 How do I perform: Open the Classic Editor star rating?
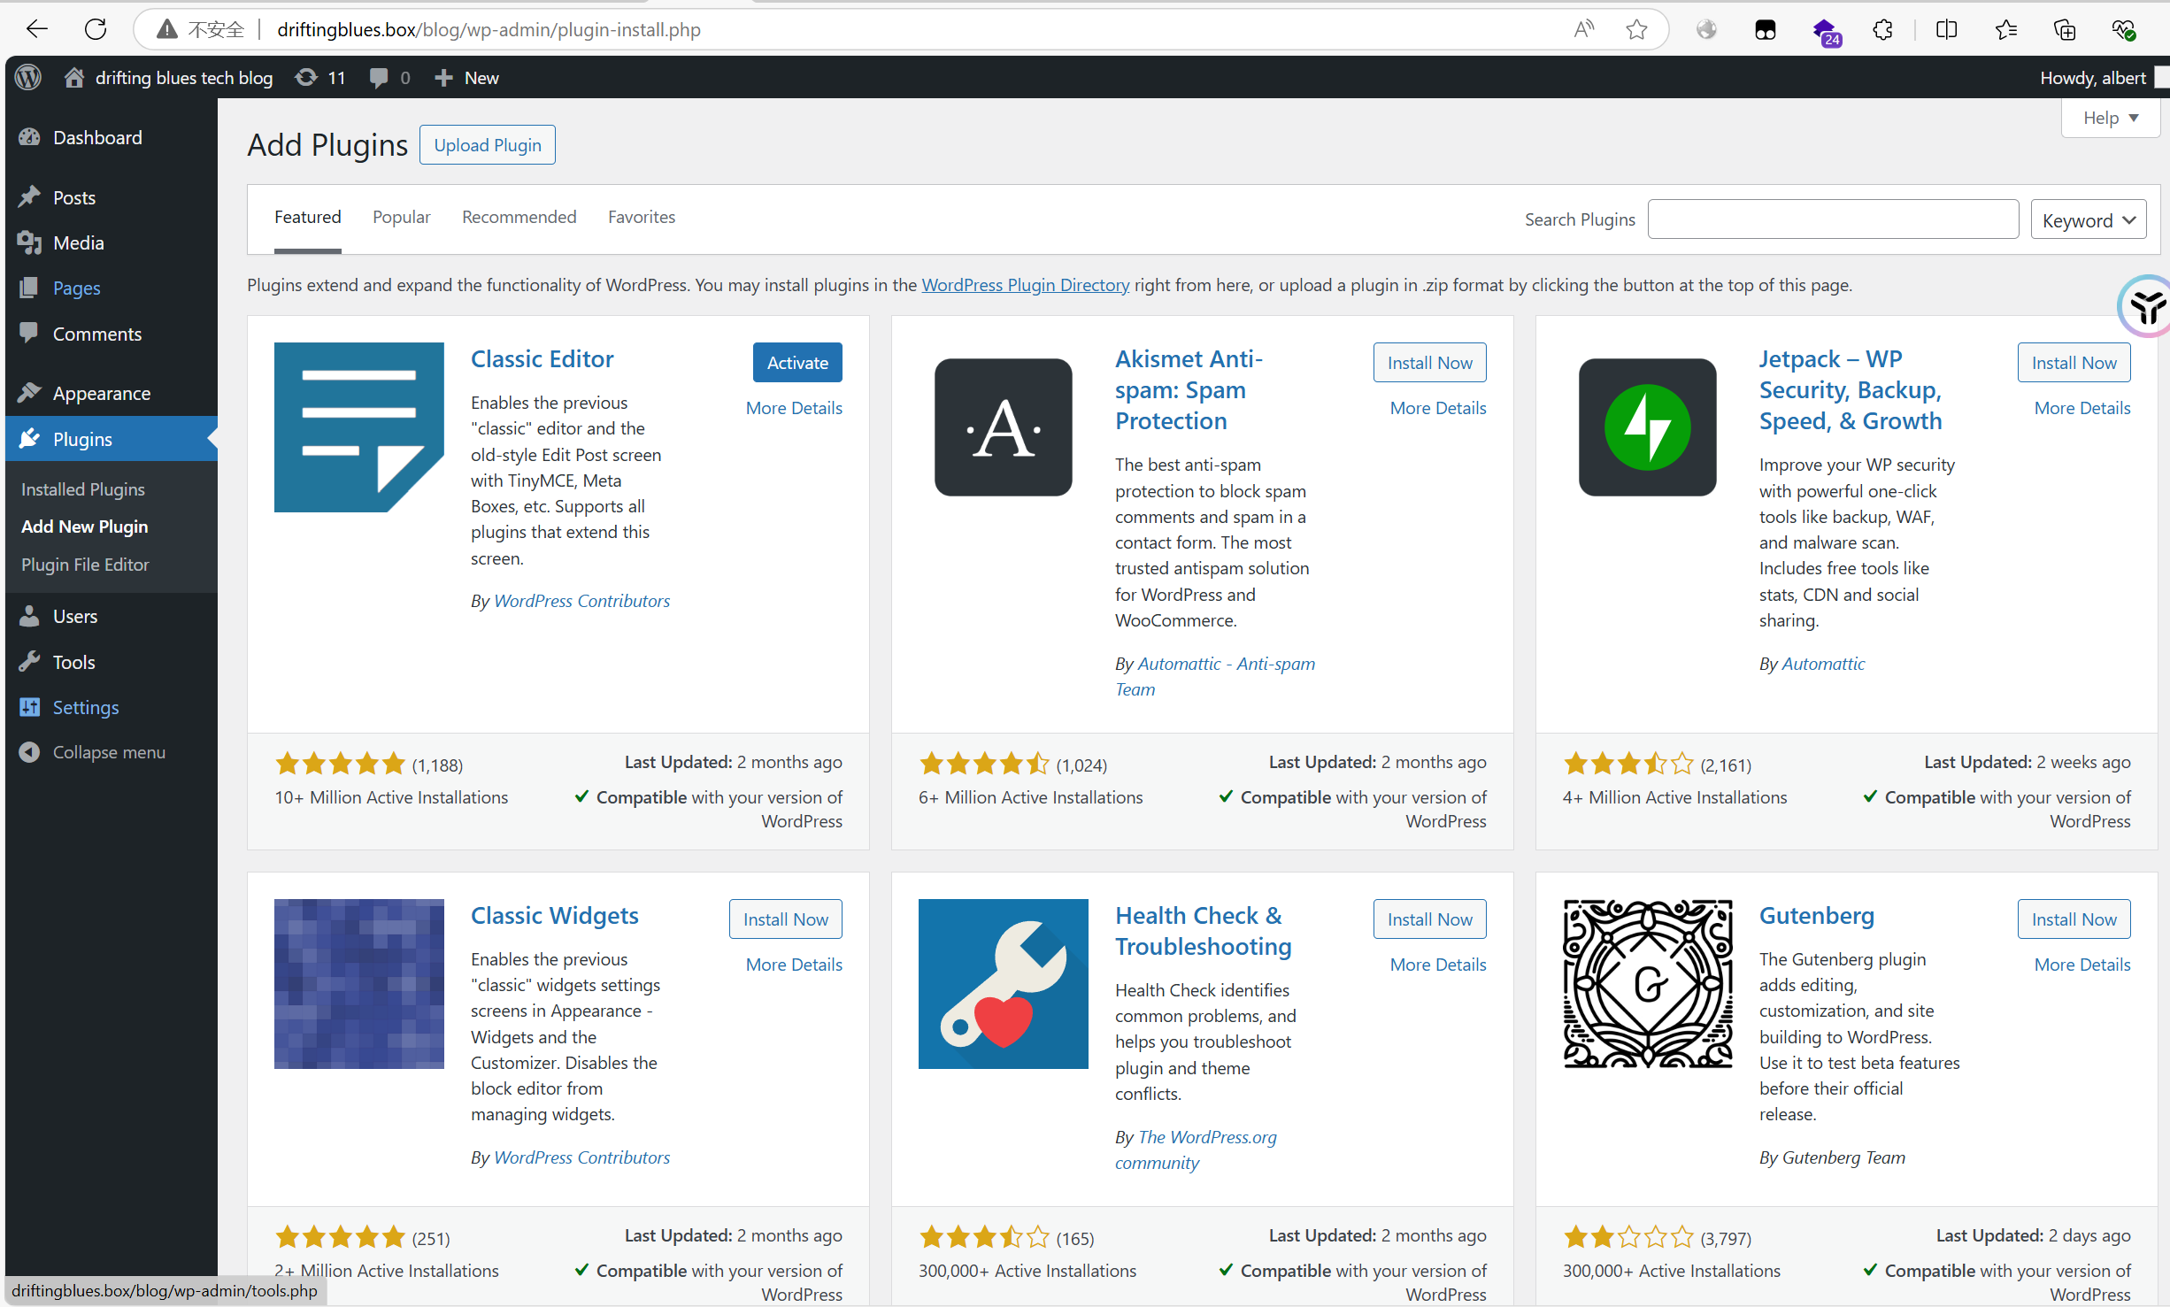[340, 764]
